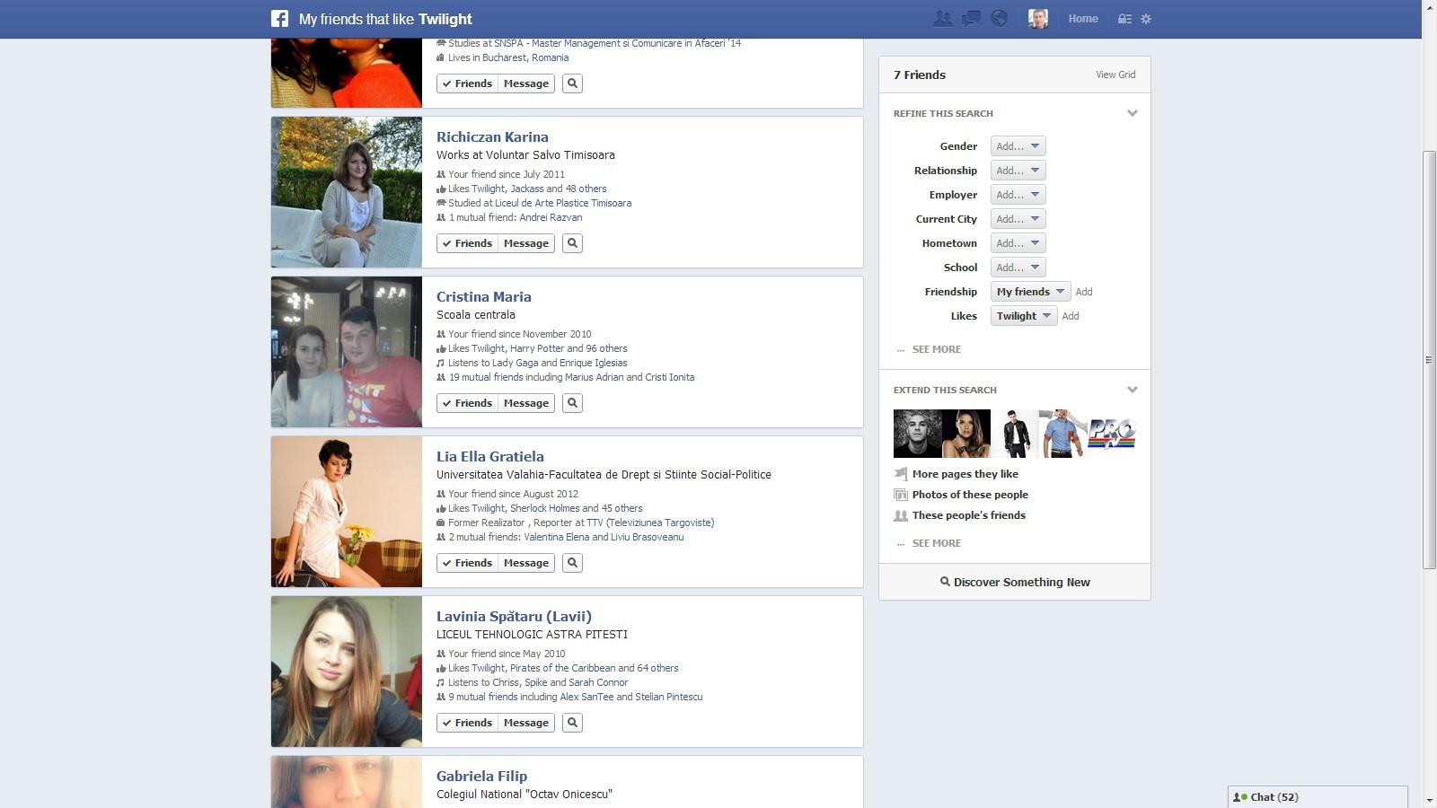Toggle Friends status for Richiczan Karina
The image size is (1437, 808).
[x=467, y=242]
